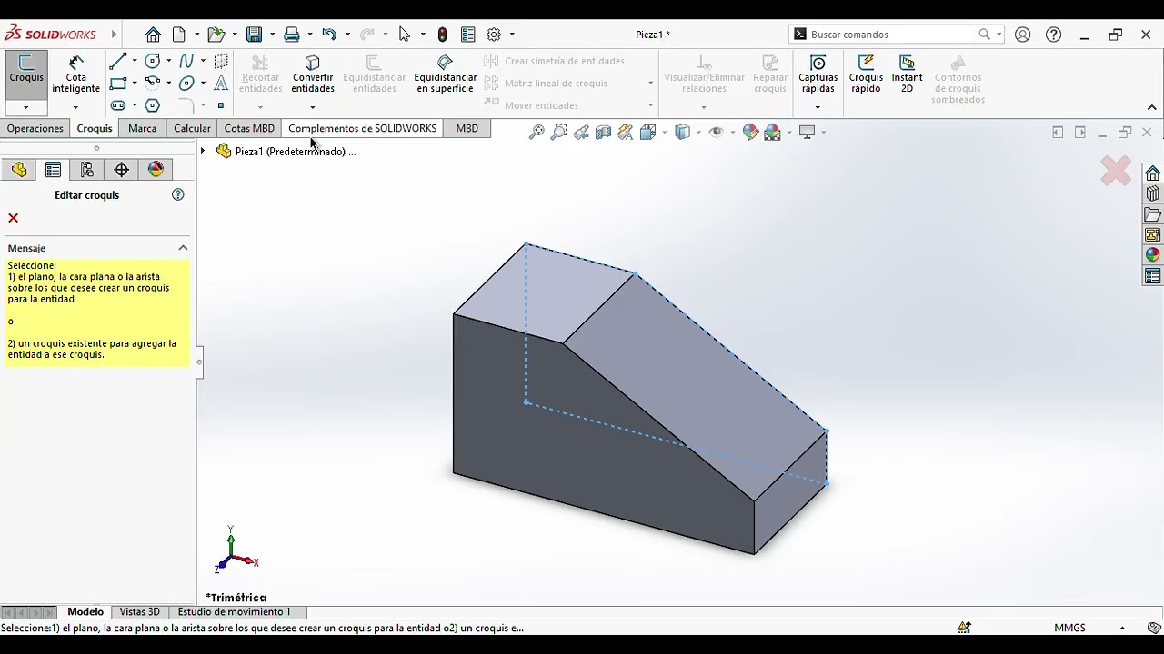This screenshot has width=1164, height=654.
Task: Click the Home icon in the title toolbar
Action: pyautogui.click(x=153, y=35)
